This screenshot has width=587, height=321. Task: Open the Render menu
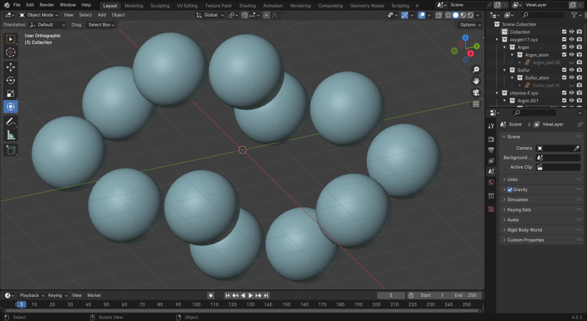(47, 5)
